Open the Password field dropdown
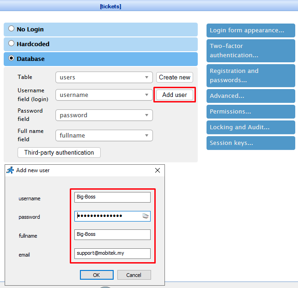The height and width of the screenshot is (288, 298). (x=146, y=115)
